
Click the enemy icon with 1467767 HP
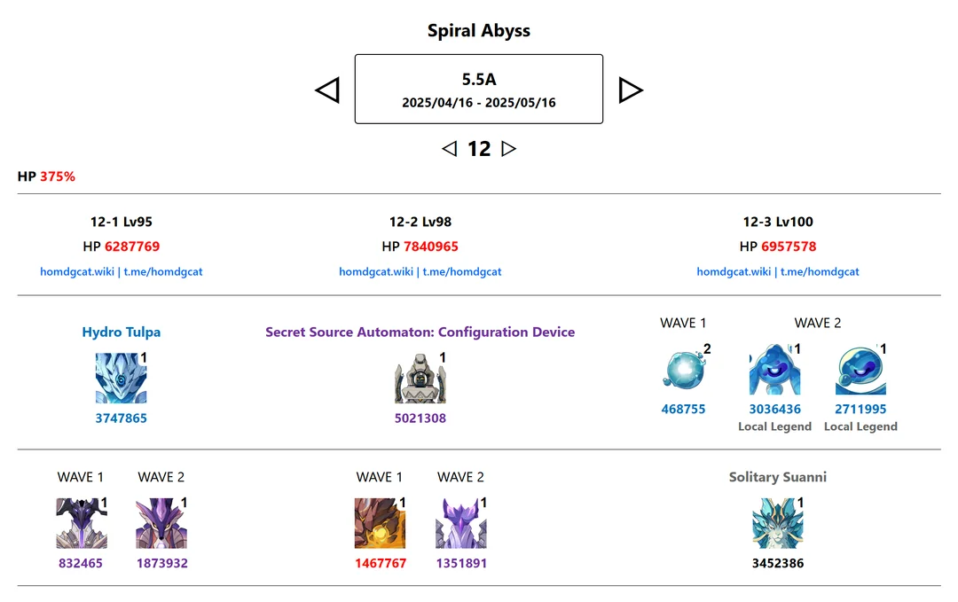(380, 523)
